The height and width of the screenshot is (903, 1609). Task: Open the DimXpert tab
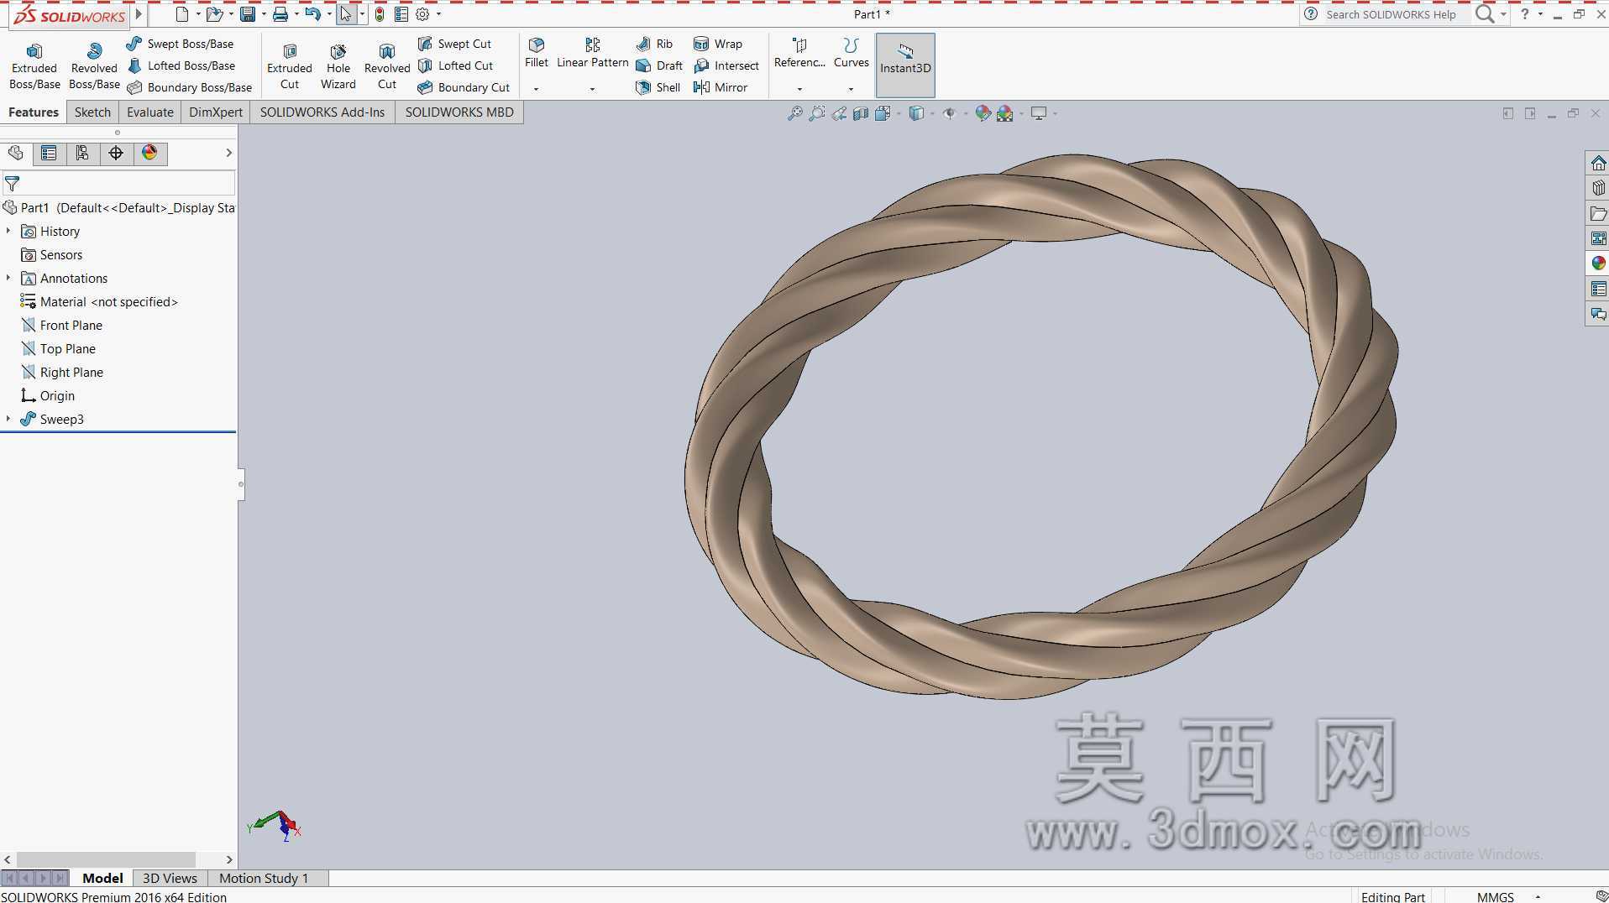coord(216,112)
